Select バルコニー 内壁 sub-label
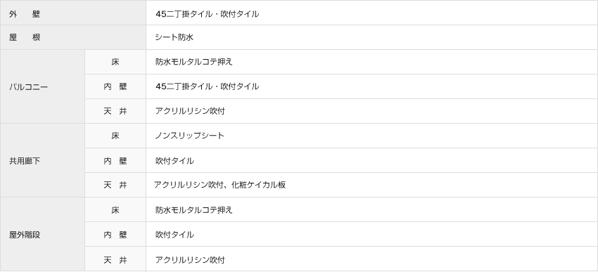This screenshot has height=272, width=598. (115, 86)
